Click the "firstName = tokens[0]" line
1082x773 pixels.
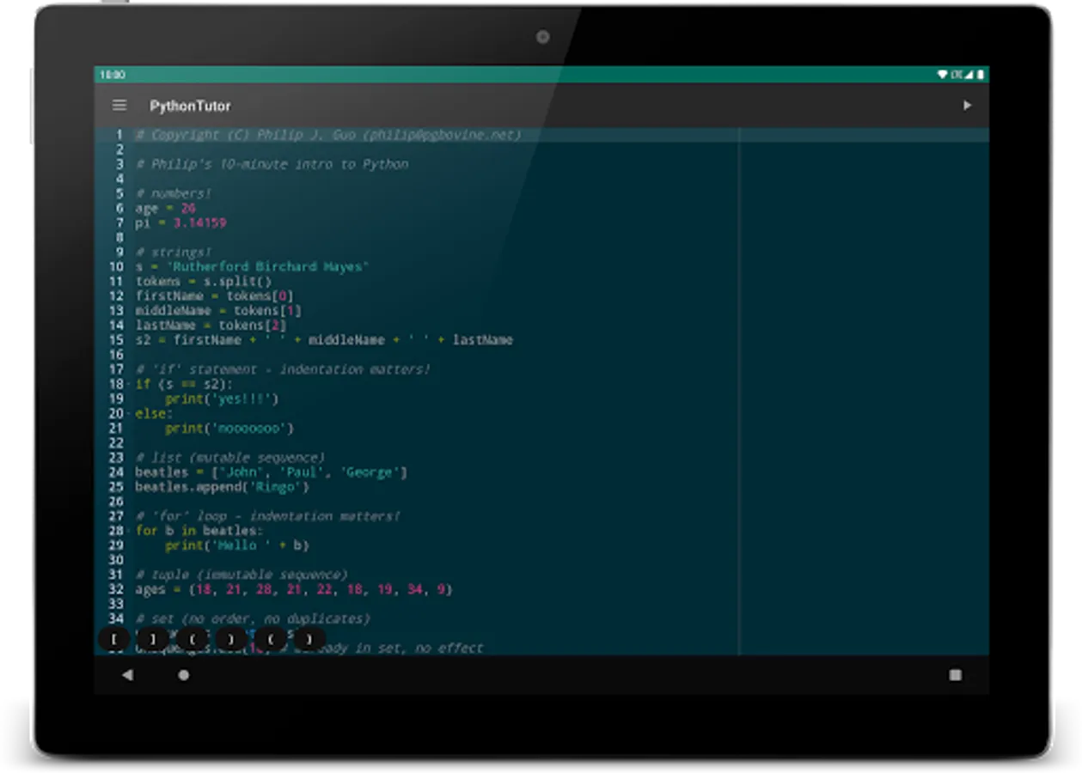(215, 295)
